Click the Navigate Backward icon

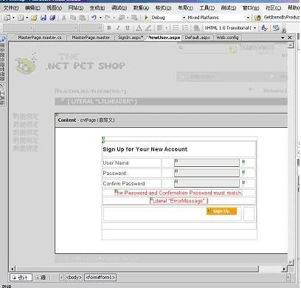122,18
